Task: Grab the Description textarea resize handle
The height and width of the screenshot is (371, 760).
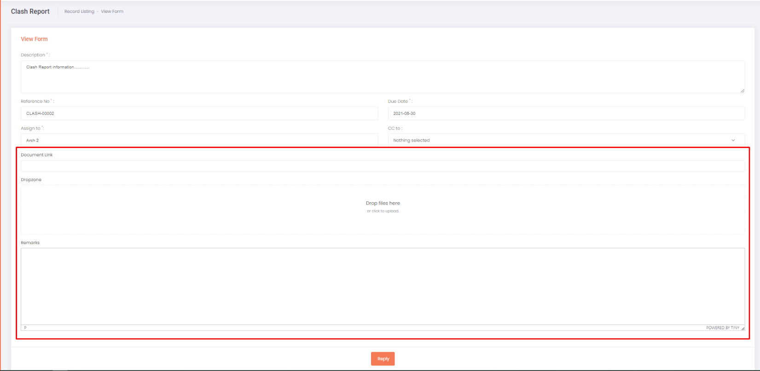Action: (742, 91)
